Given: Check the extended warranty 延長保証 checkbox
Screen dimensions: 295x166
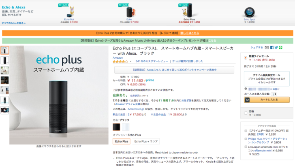Looking at the screenshot, I should [246, 131].
